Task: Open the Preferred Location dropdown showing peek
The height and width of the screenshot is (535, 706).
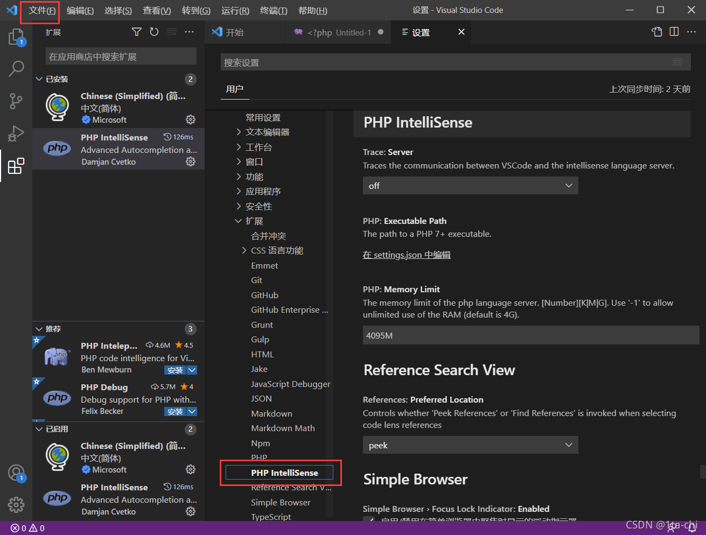Action: point(471,445)
